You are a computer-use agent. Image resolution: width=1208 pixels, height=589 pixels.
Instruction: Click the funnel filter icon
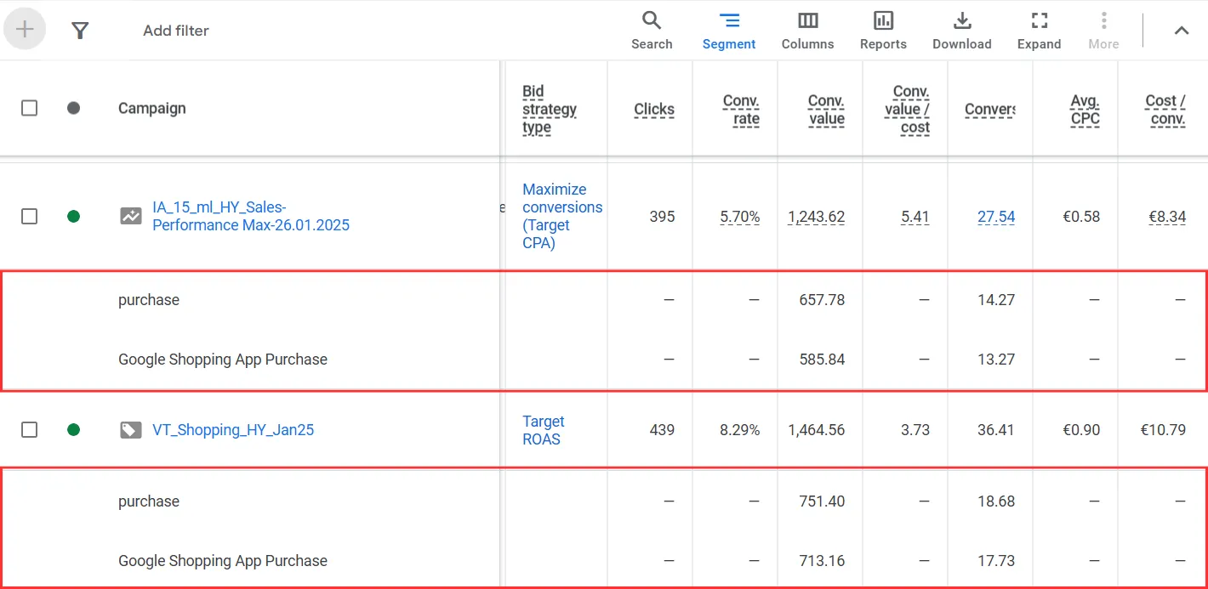point(80,31)
